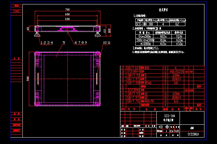Click the part callout number 6
The height and width of the screenshot is (144, 217).
(x=76, y=43)
